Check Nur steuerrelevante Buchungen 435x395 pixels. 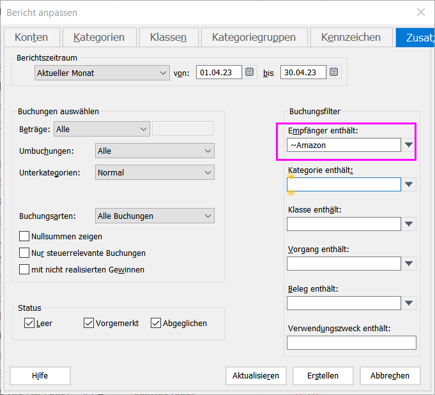[x=25, y=253]
